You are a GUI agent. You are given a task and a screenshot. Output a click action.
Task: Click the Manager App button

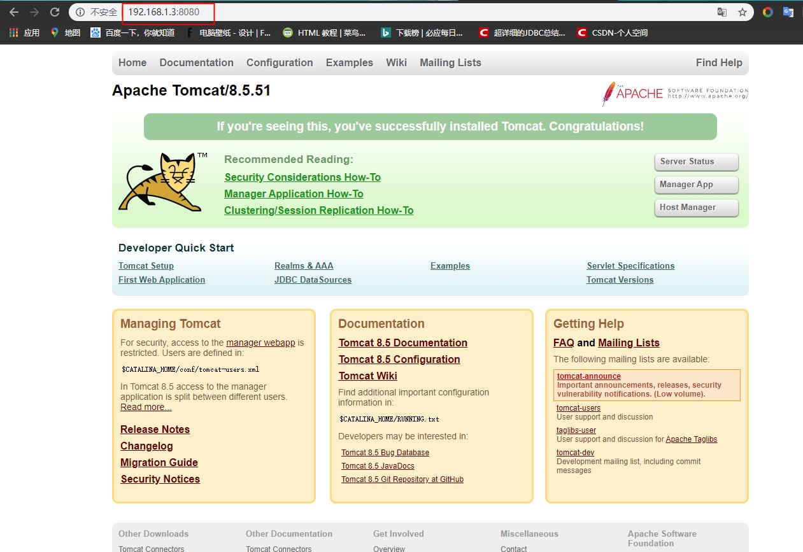(696, 185)
